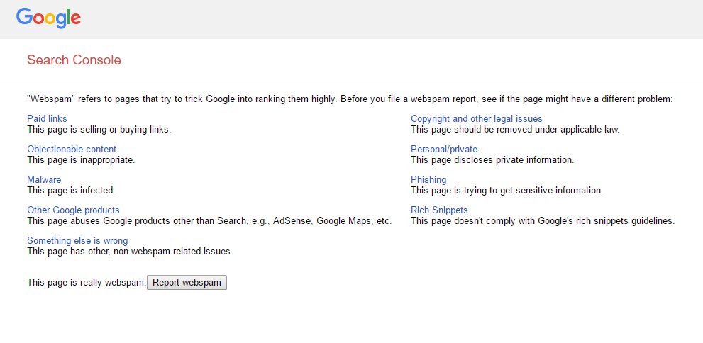
Task: Open the Objectionable content link
Action: 72,149
